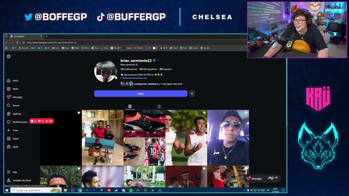Open brian_sarmiento22 profile picture
The image size is (349, 196).
(105, 71)
